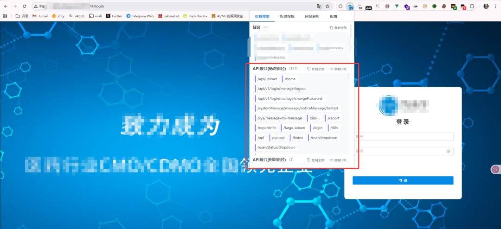Image resolution: width=501 pixels, height=229 pixels.
Task: Open the extension with green 4 badge
Action: tap(453, 6)
